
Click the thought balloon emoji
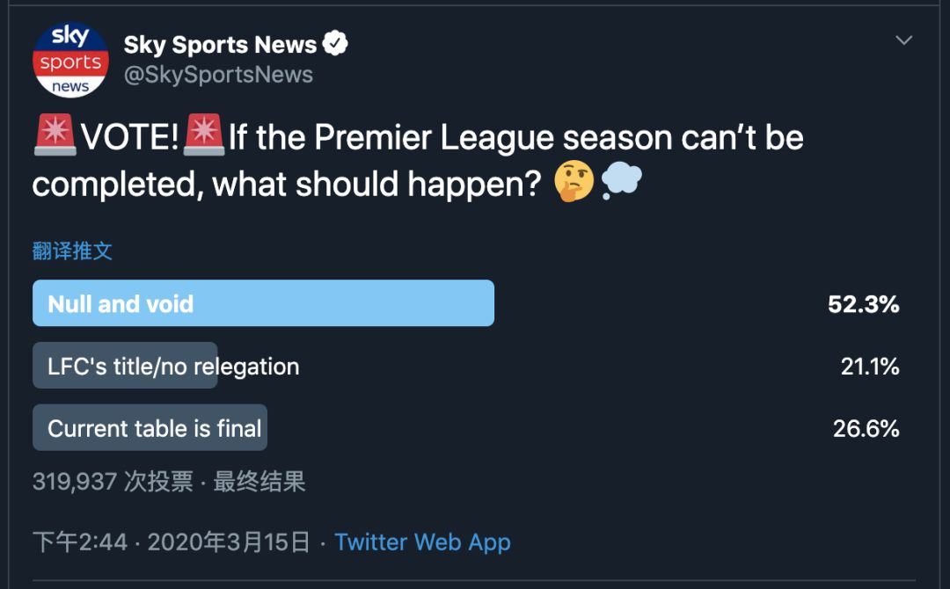click(x=622, y=183)
